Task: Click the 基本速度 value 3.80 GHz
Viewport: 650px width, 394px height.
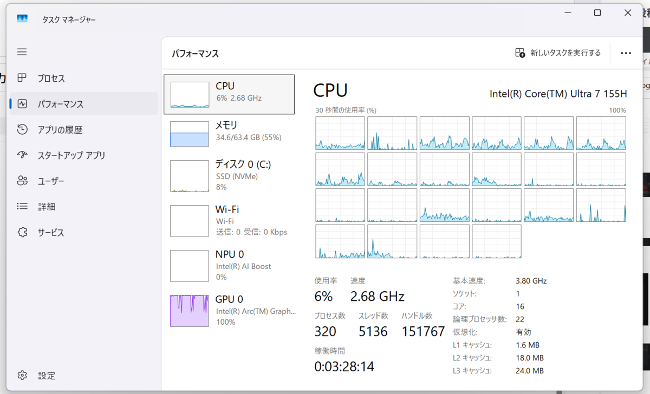Action: [531, 281]
